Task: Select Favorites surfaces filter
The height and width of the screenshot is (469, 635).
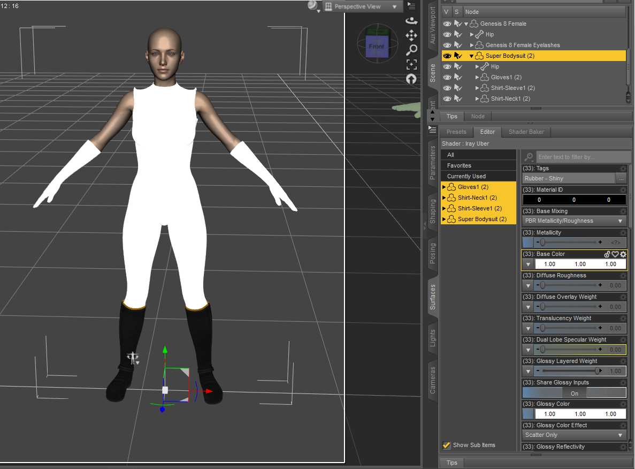Action: tap(478, 165)
